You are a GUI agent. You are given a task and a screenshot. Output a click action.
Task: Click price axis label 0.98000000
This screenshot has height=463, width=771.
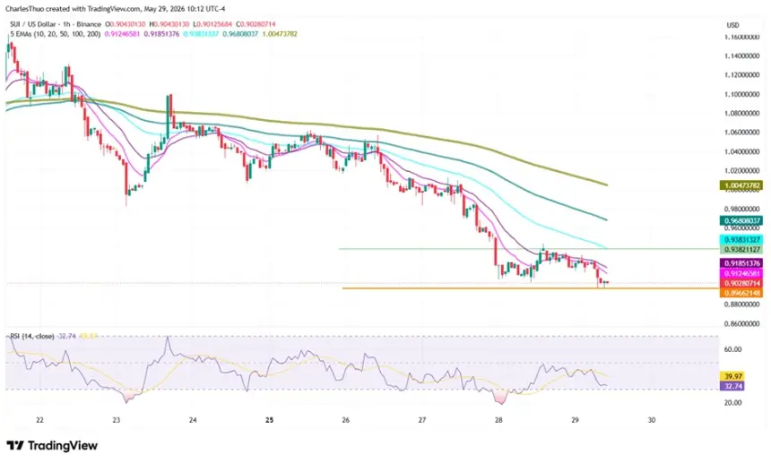point(742,210)
